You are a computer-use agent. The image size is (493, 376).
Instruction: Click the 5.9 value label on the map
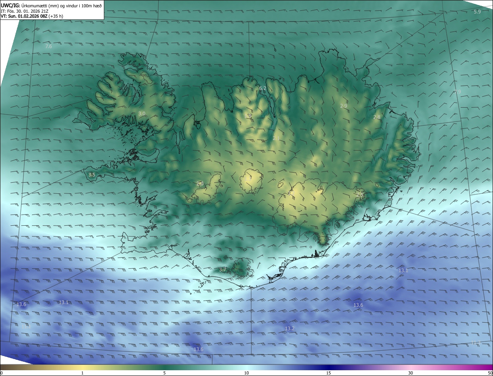coord(477,12)
